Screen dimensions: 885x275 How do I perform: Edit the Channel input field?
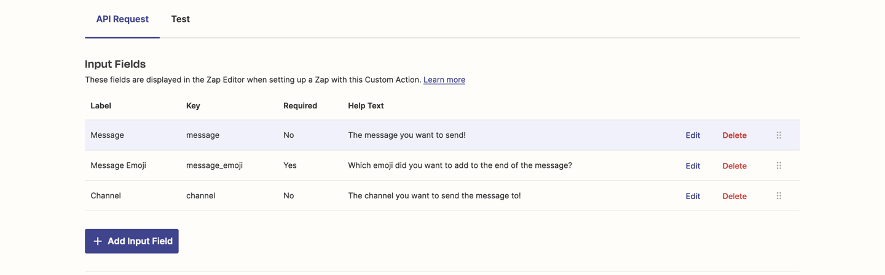[693, 196]
